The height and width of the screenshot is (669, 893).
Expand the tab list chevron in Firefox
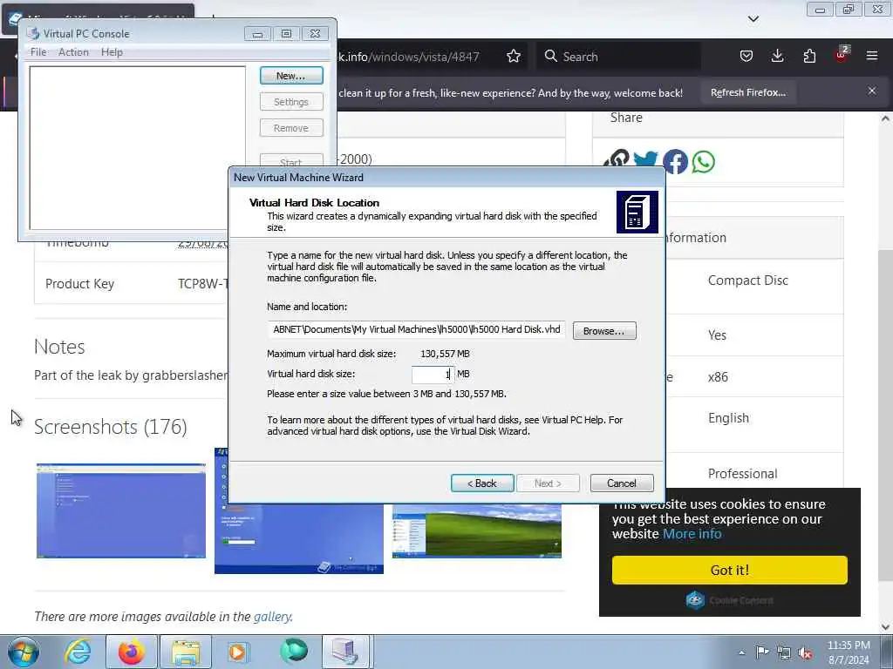(753, 19)
